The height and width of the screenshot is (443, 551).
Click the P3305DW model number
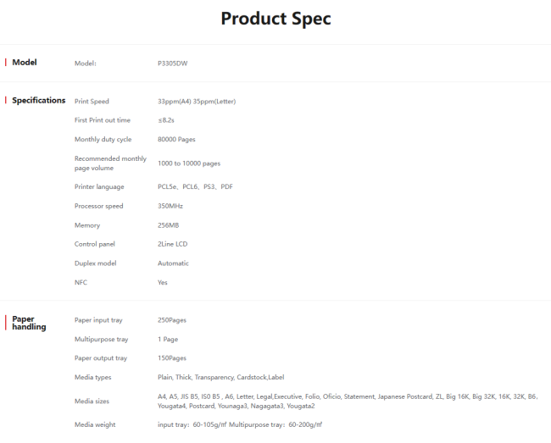click(172, 63)
